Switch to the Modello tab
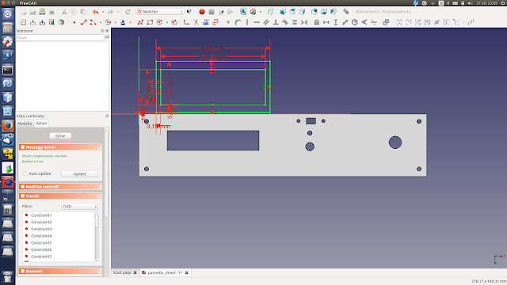 click(25, 123)
